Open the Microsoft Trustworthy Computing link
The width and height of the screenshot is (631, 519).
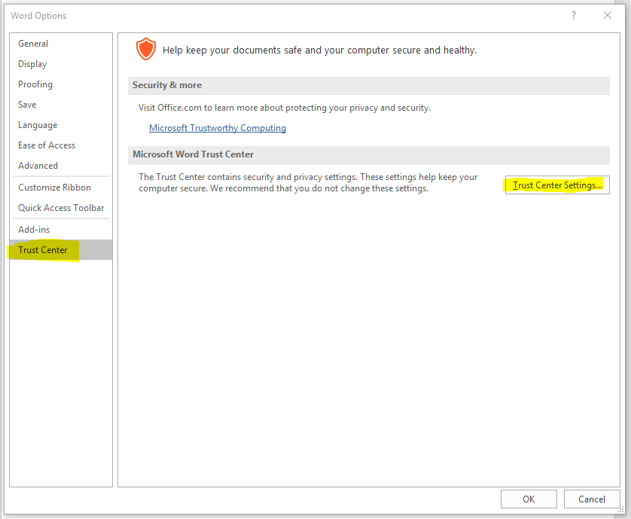218,128
